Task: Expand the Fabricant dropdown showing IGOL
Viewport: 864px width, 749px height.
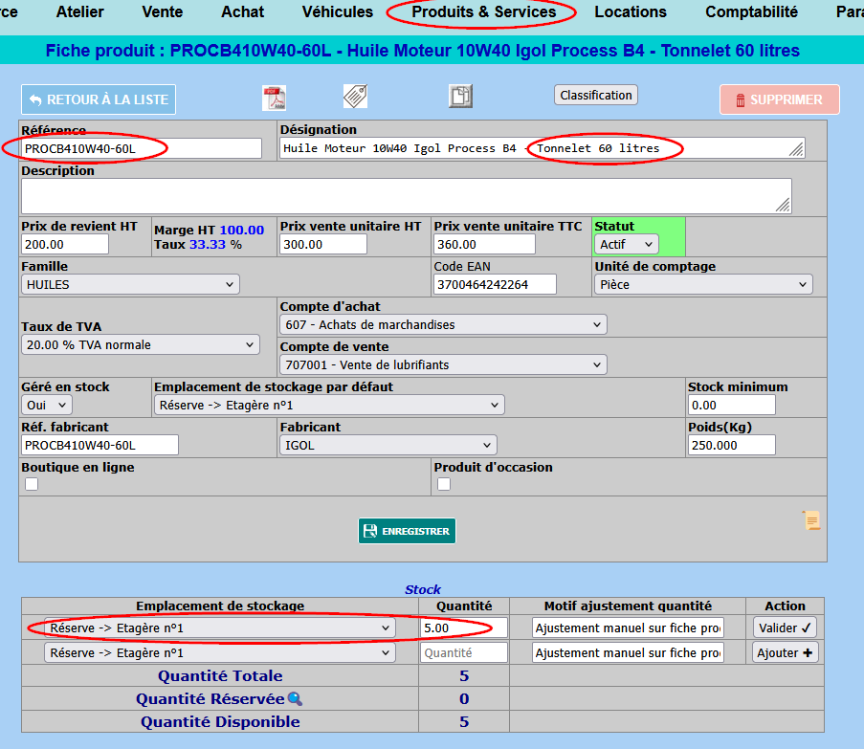Action: [388, 445]
